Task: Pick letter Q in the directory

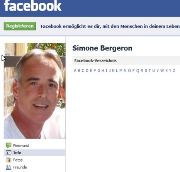Action: [138, 71]
